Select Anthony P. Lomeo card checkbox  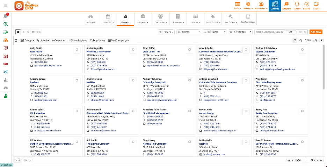tap(189, 80)
